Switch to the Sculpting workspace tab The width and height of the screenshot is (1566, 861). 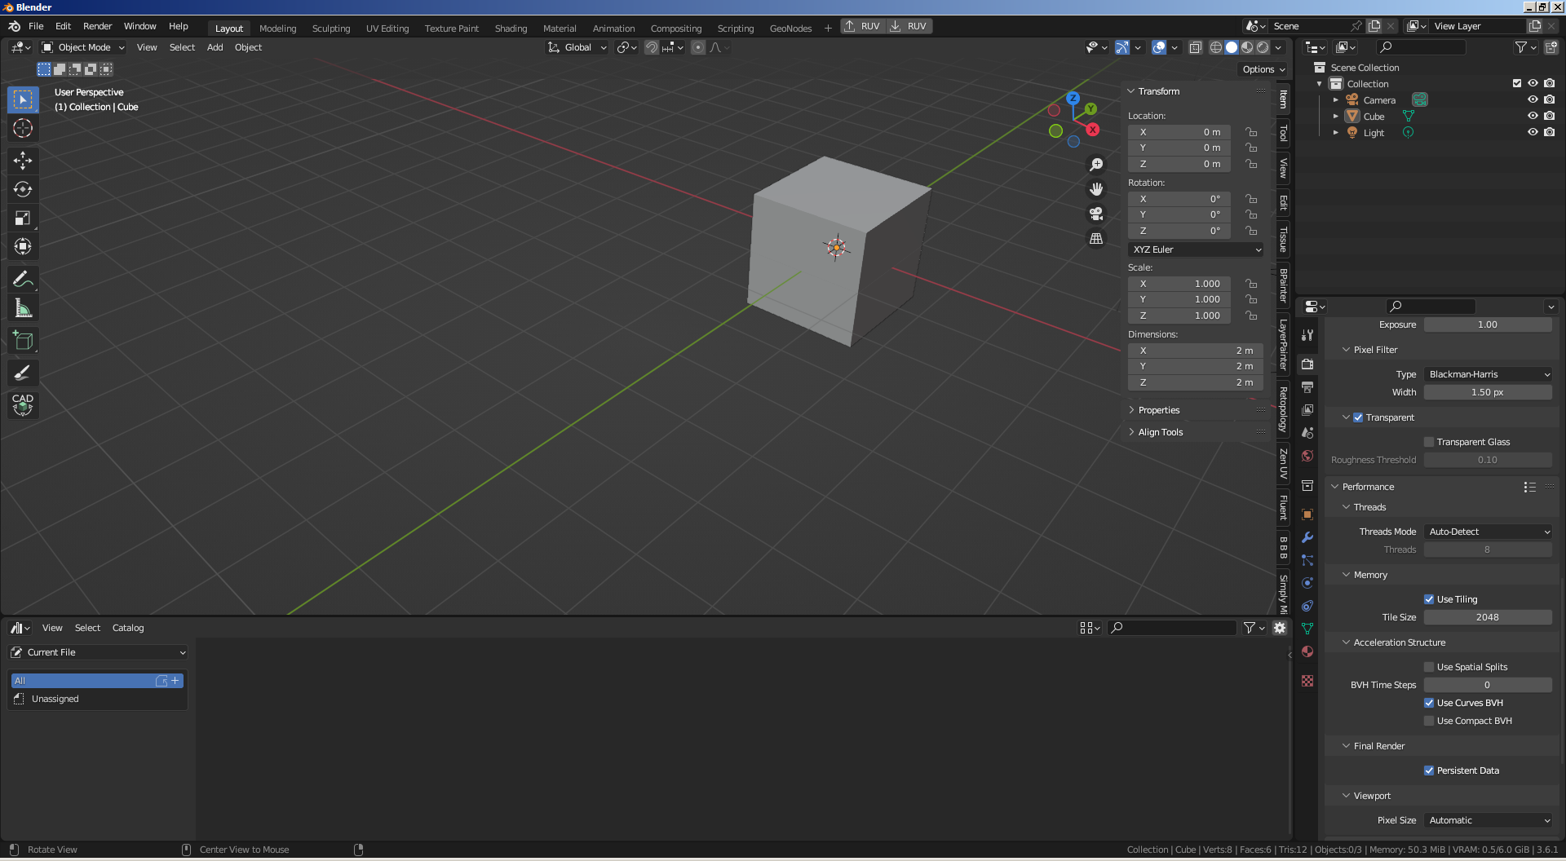330,28
